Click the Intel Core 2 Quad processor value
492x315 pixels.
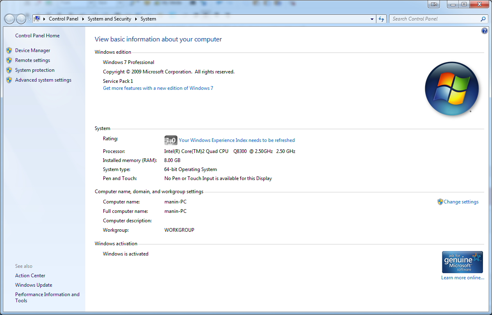(230, 151)
